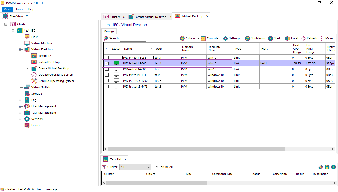Close the Virtual Desktop tab

207,16
